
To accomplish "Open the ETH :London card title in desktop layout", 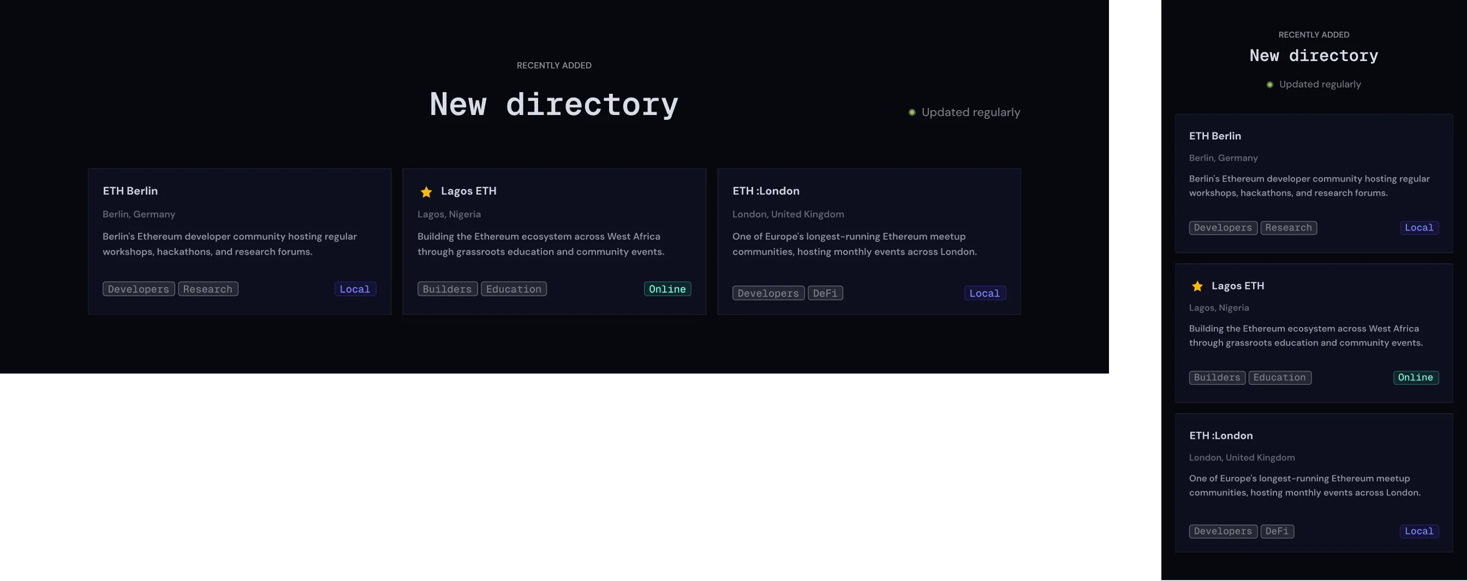I will (766, 191).
